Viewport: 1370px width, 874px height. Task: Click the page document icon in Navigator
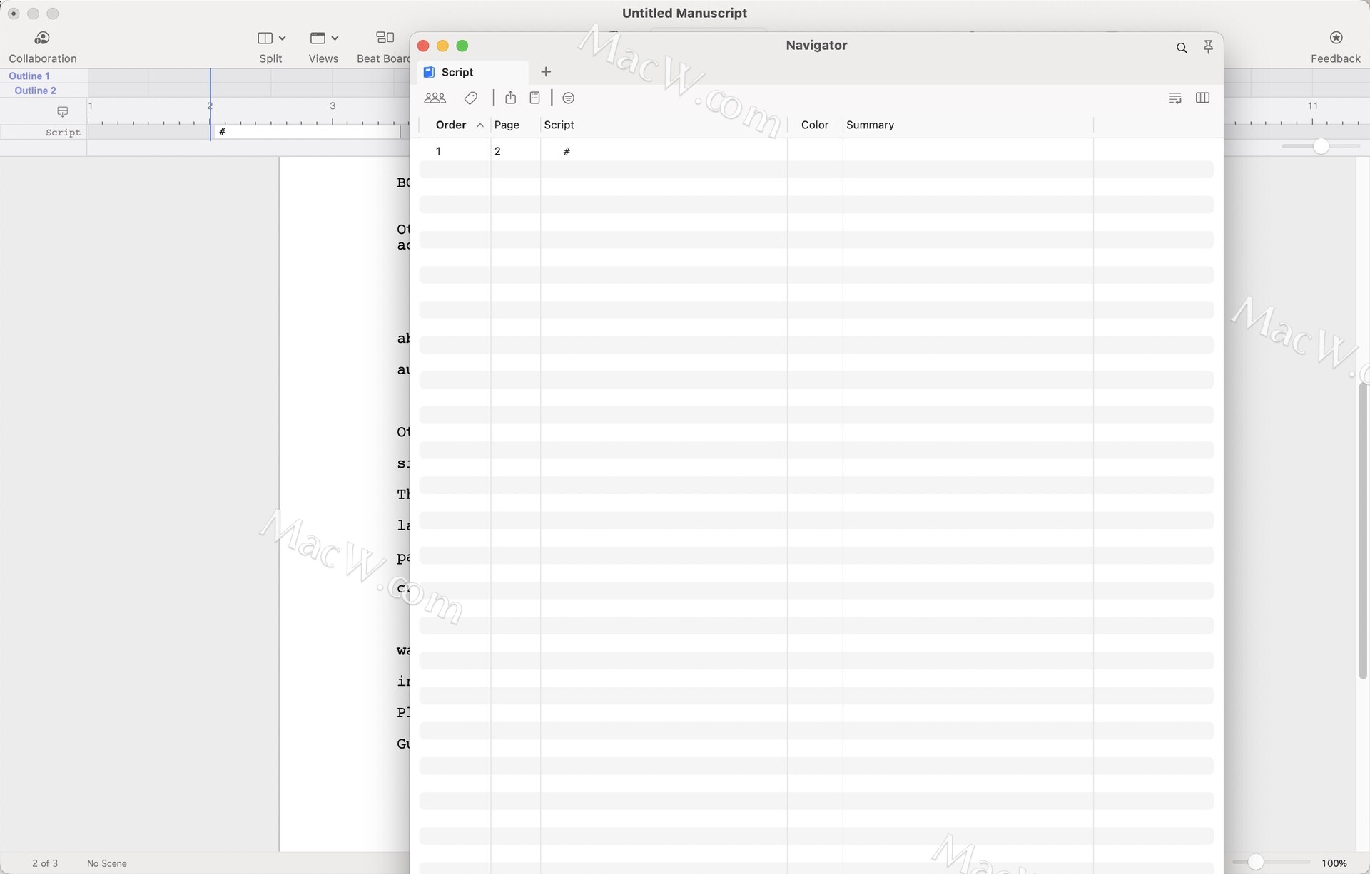[x=534, y=98]
